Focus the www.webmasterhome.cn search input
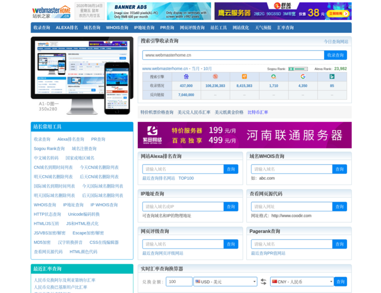 pos(233,55)
